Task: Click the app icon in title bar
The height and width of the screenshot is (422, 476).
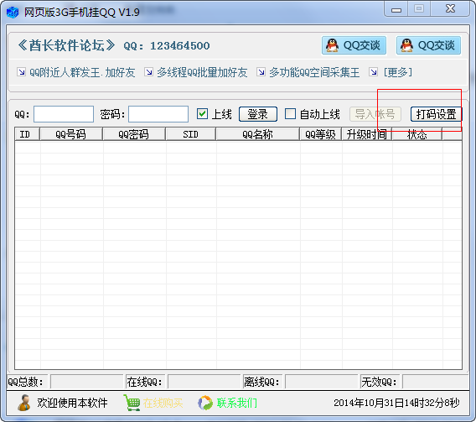Action: [x=13, y=12]
